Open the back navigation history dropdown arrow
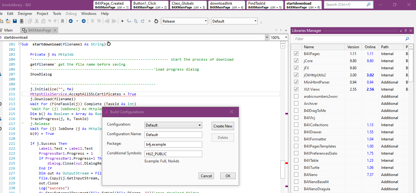The height and width of the screenshot is (193, 416). point(77,21)
